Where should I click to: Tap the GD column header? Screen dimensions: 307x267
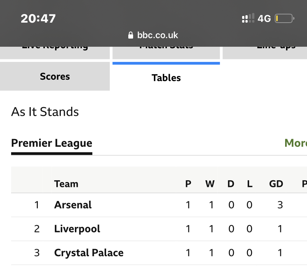tap(276, 184)
